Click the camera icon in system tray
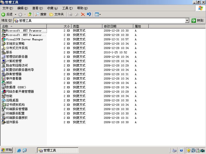206x154 pixels. tap(202, 150)
